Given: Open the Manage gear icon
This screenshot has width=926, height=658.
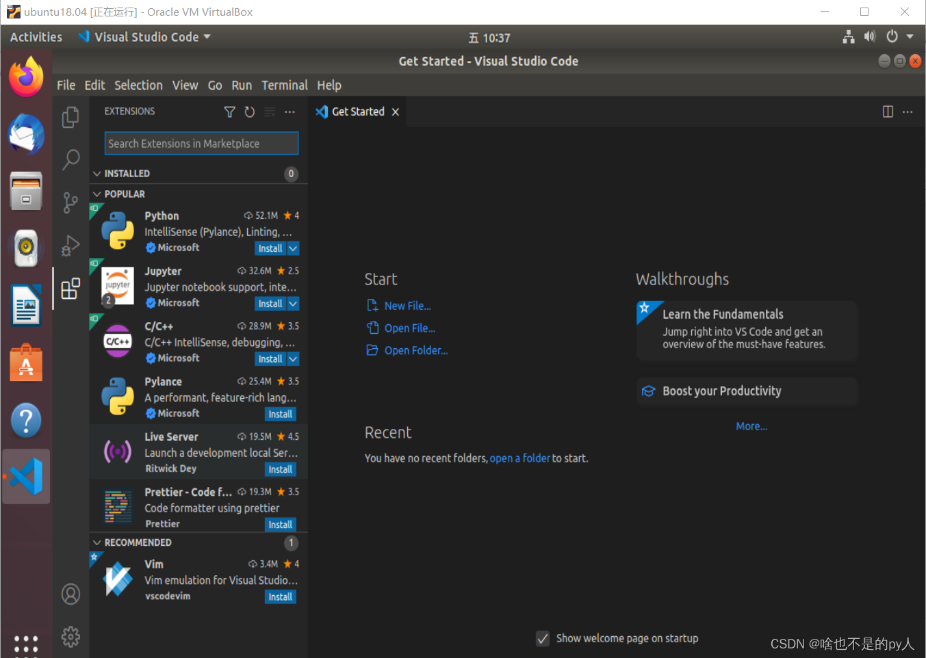Looking at the screenshot, I should click(70, 636).
